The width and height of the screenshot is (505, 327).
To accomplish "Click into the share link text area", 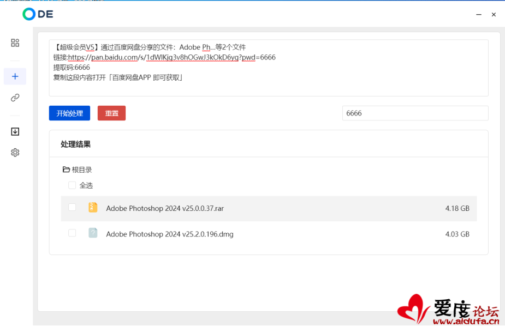I will pos(269,68).
